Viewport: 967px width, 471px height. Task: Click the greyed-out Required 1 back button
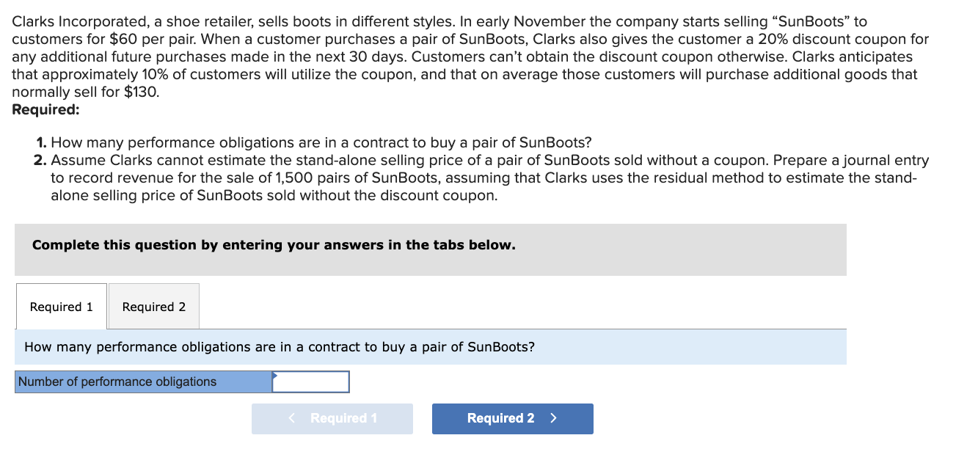pyautogui.click(x=332, y=418)
